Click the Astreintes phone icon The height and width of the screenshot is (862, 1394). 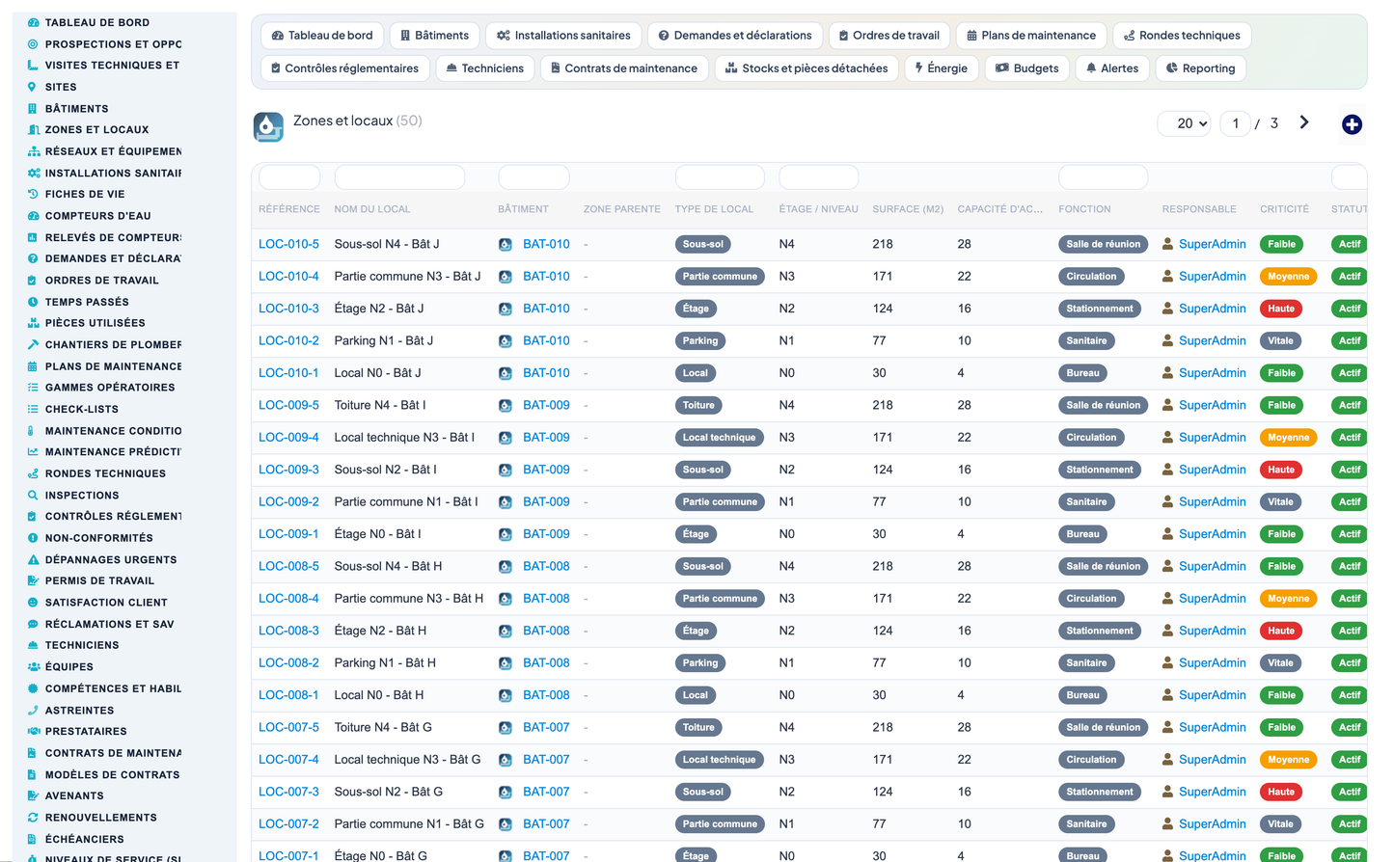[33, 710]
